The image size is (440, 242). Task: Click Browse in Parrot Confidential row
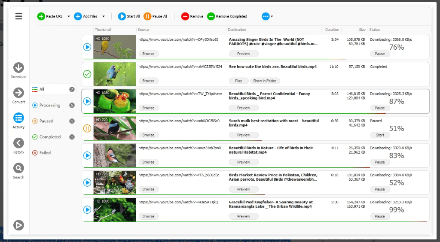148,108
